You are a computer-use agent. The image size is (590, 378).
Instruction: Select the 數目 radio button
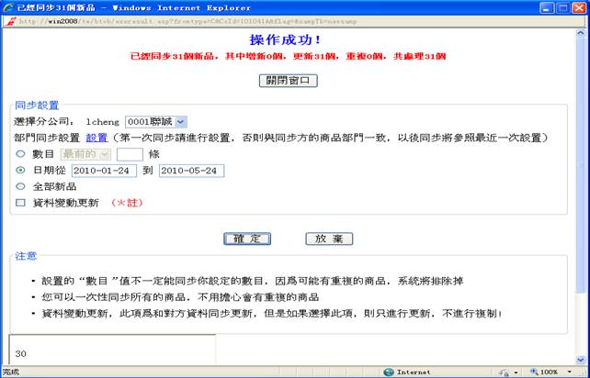20,154
